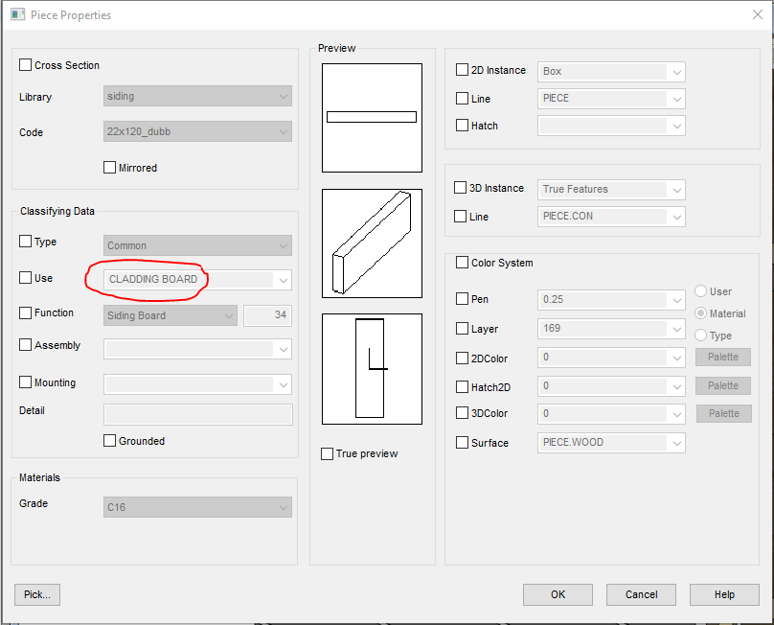Click the cross-section preview thumbnail
Image resolution: width=774 pixels, height=625 pixels.
(372, 369)
